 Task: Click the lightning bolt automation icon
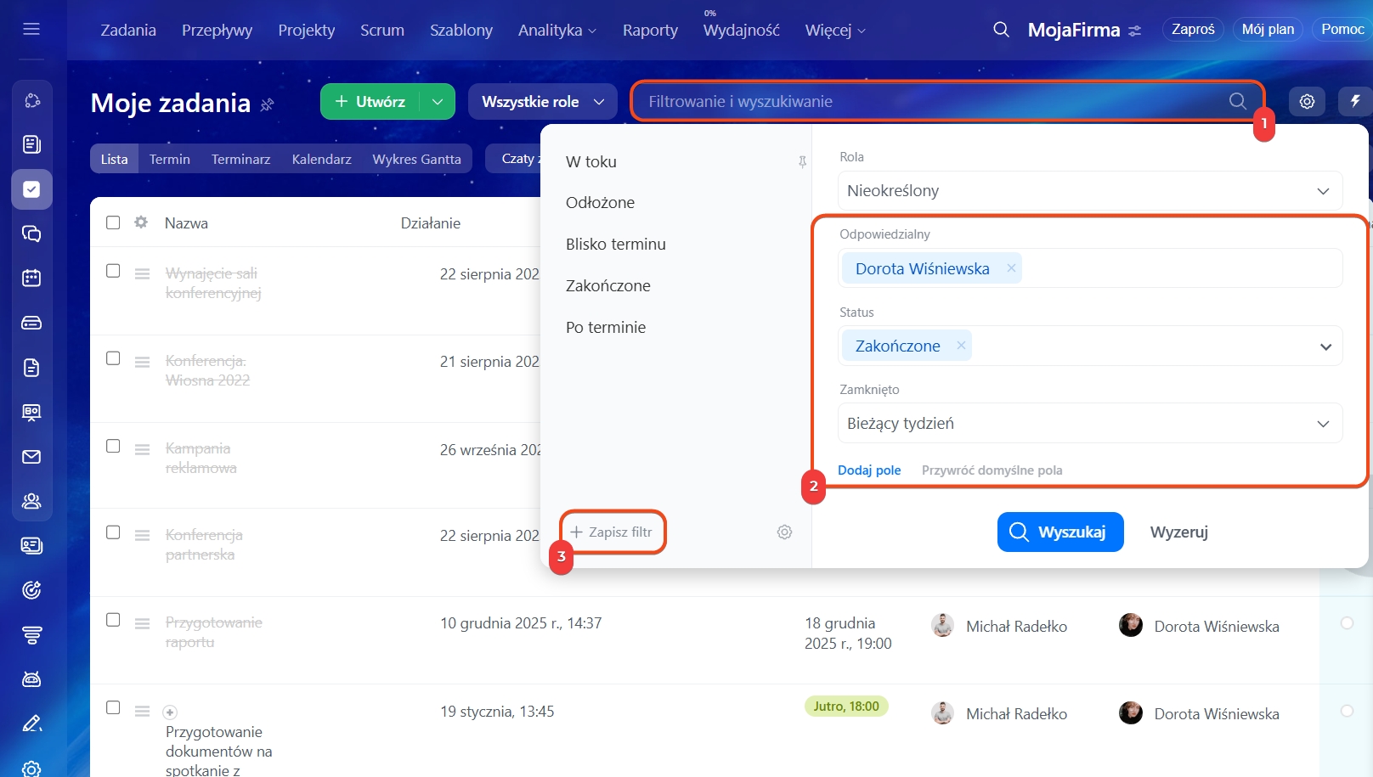[x=1355, y=102]
